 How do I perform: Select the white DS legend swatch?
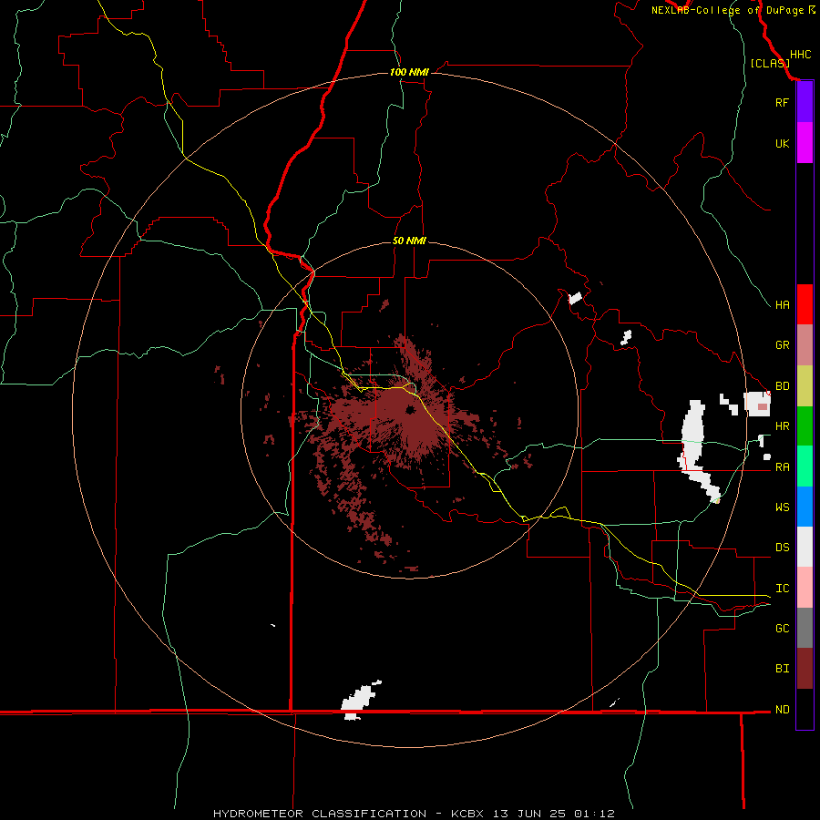[x=805, y=547]
